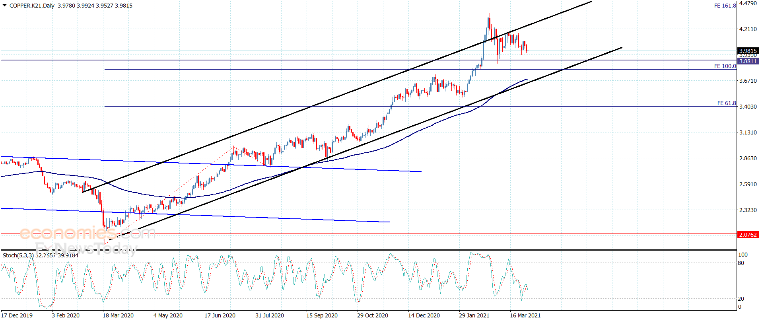762x321 pixels.
Task: Click the FE 61.8 Fibonacci label
Action: click(x=727, y=103)
